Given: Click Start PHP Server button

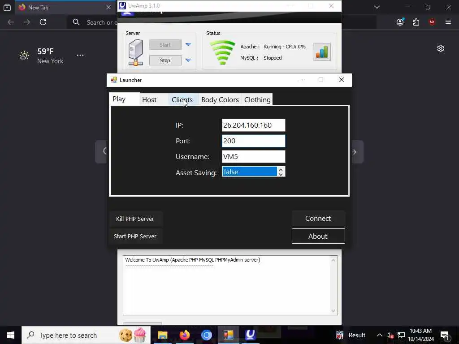Looking at the screenshot, I should pos(135,236).
